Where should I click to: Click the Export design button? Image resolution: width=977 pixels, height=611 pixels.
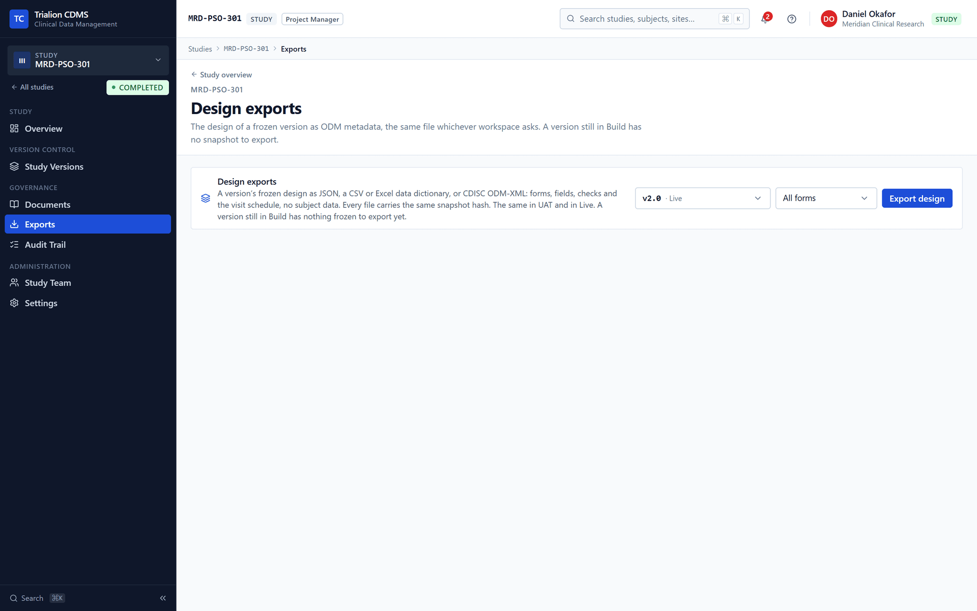[916, 199]
